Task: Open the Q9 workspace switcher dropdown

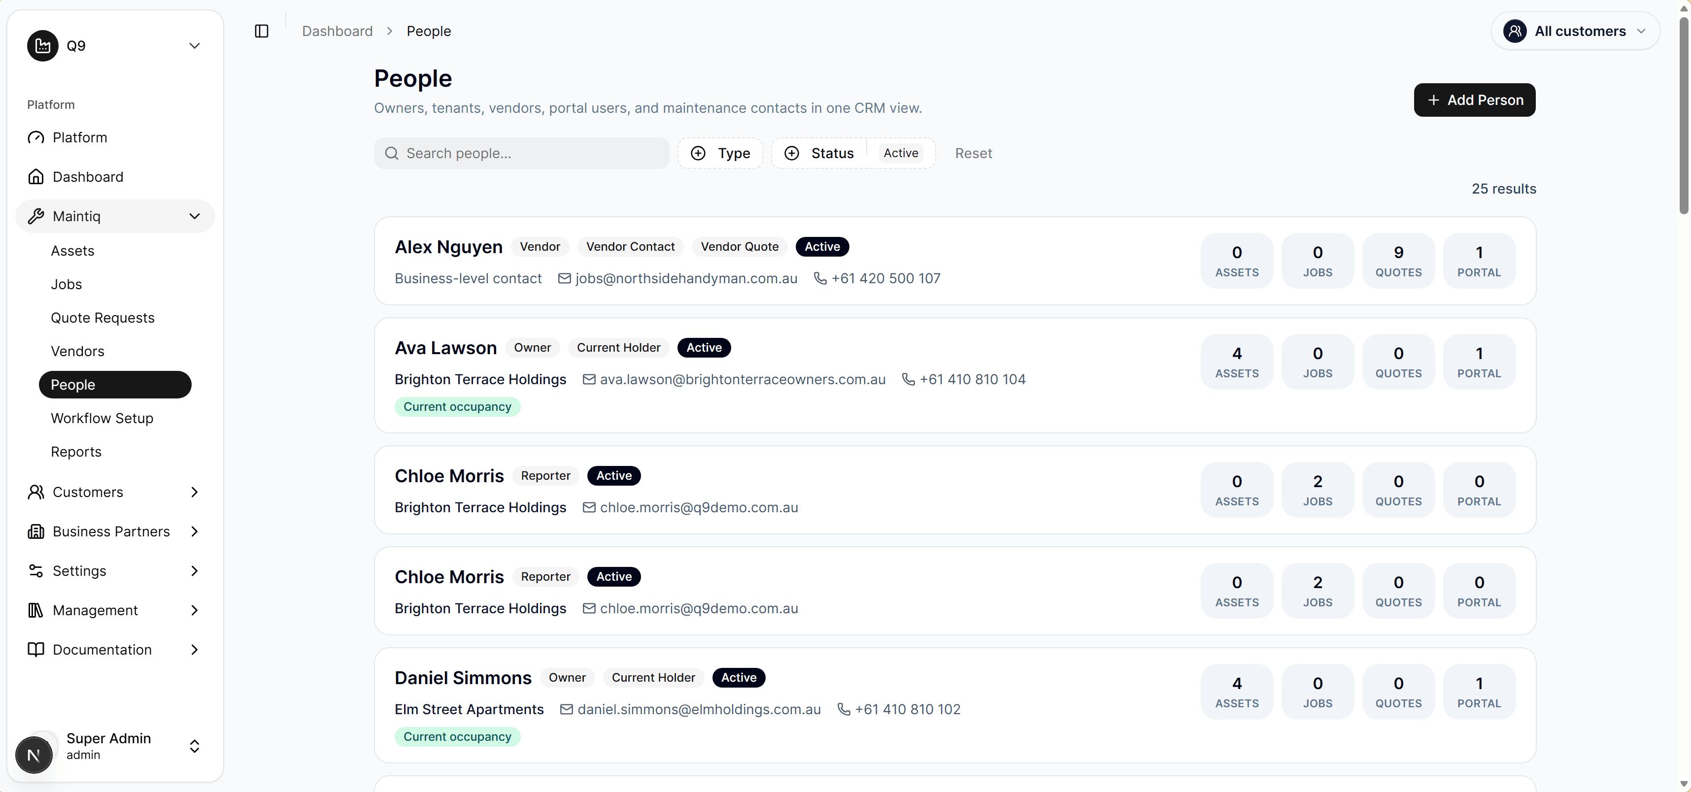Action: click(115, 45)
